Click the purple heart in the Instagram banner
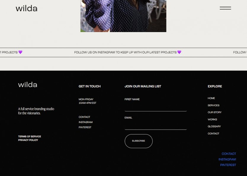Screen dimensions: 247x176 pyautogui.click(x=179, y=52)
